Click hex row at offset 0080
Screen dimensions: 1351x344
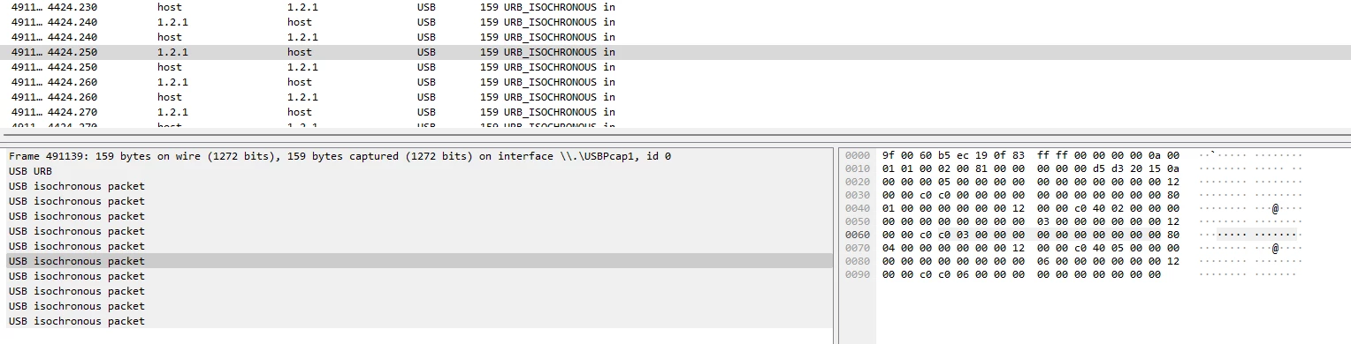(1030, 261)
